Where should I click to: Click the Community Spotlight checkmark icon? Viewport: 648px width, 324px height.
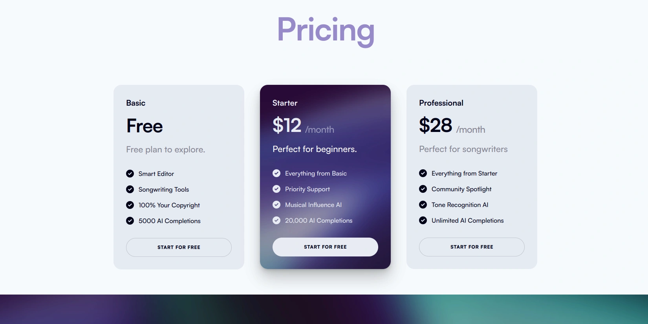click(423, 189)
